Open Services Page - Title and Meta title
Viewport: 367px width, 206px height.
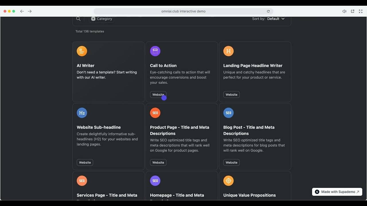point(107,195)
